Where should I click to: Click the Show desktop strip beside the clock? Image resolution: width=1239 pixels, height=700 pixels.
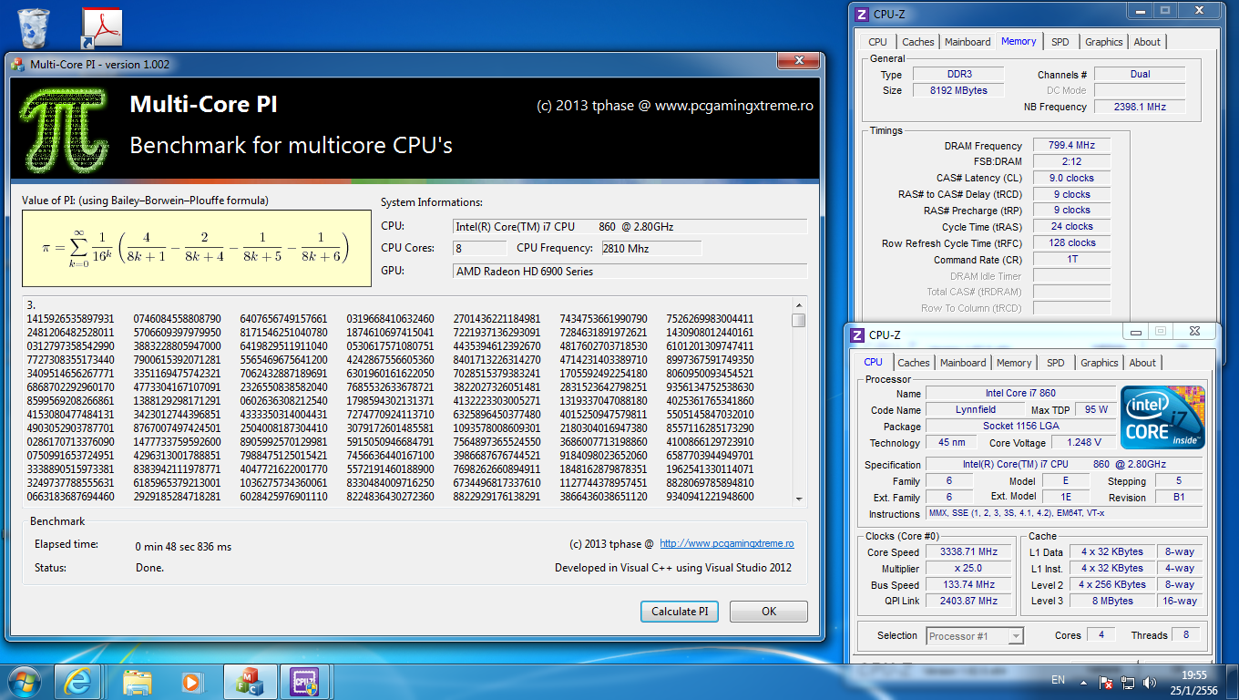tap(1232, 681)
